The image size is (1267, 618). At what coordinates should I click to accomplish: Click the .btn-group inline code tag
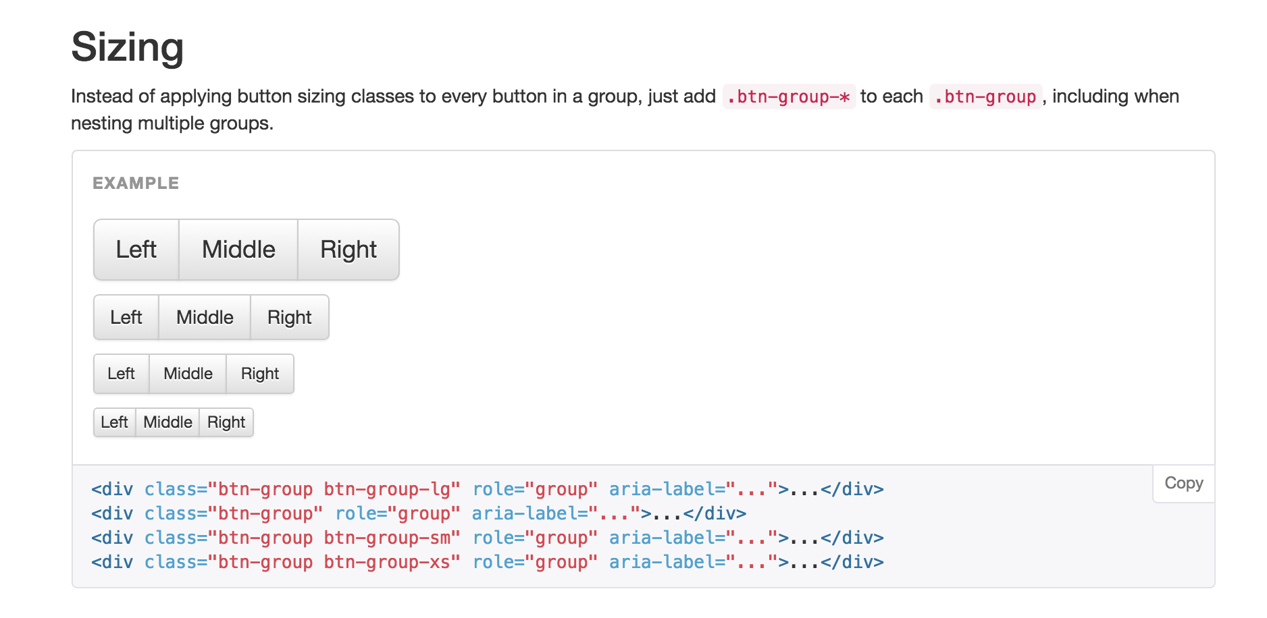985,96
